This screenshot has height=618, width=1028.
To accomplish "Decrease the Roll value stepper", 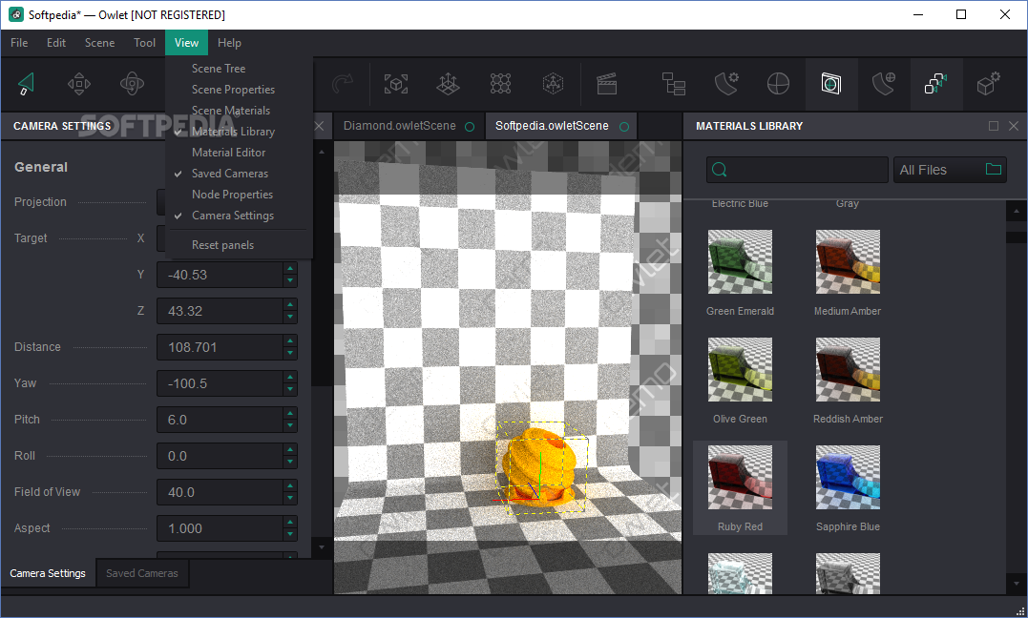I will click(x=290, y=462).
